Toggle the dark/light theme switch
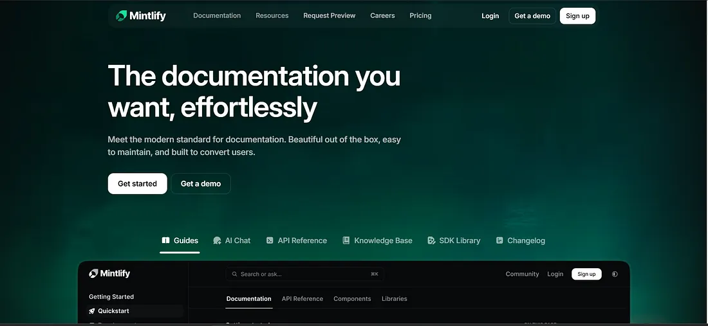The width and height of the screenshot is (708, 326). [x=615, y=274]
